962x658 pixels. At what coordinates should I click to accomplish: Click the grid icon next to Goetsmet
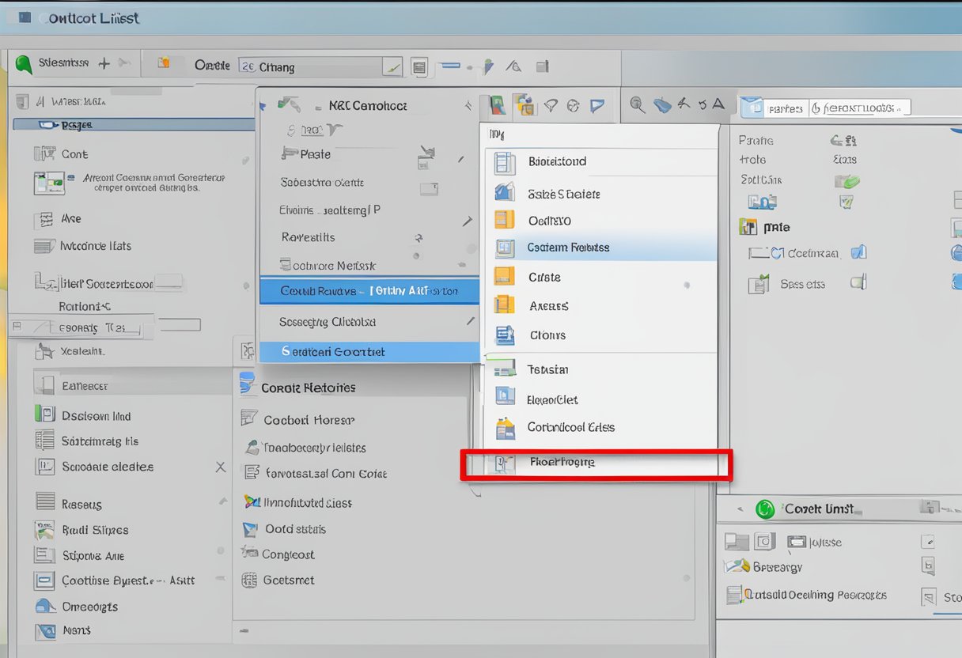250,580
